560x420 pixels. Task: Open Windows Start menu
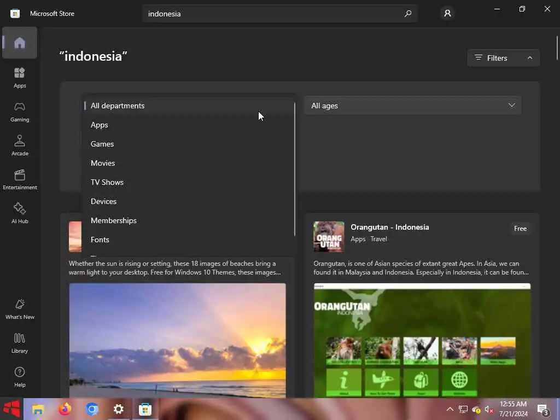[x=11, y=409]
